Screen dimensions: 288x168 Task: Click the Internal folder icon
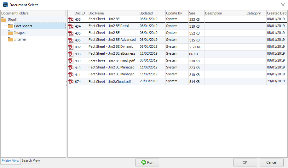(10, 39)
